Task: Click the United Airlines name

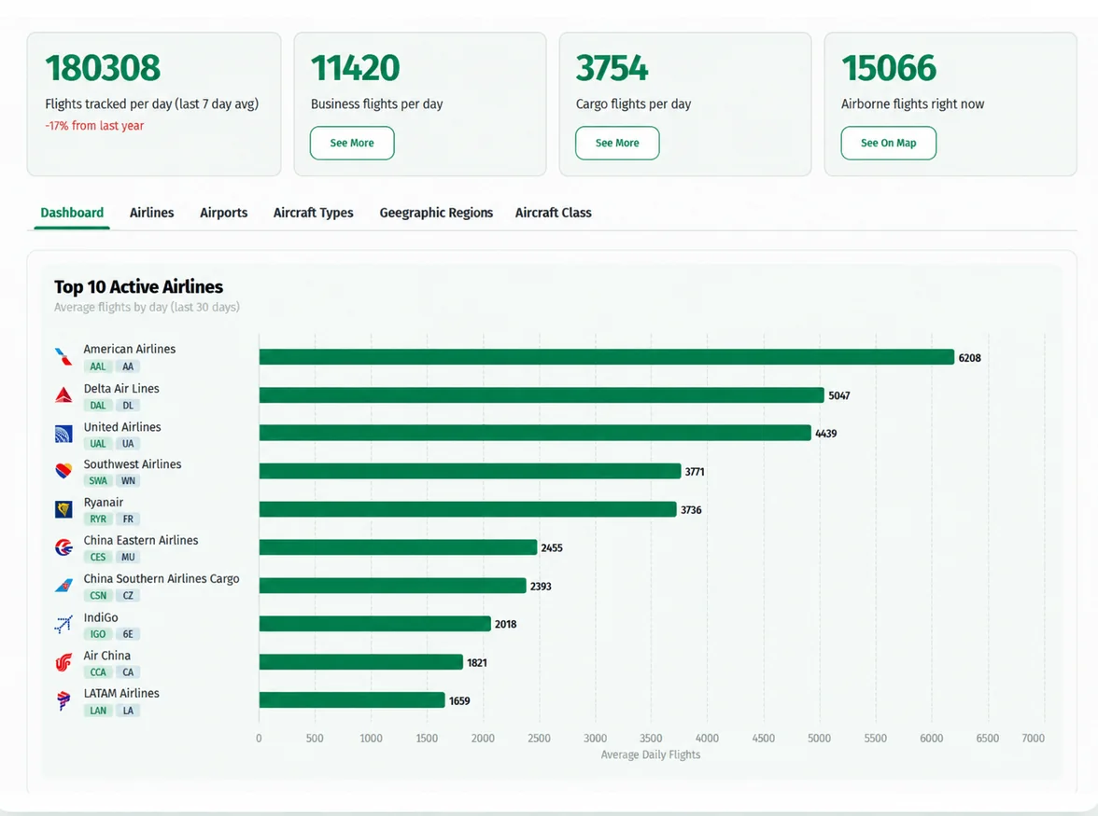Action: click(121, 426)
